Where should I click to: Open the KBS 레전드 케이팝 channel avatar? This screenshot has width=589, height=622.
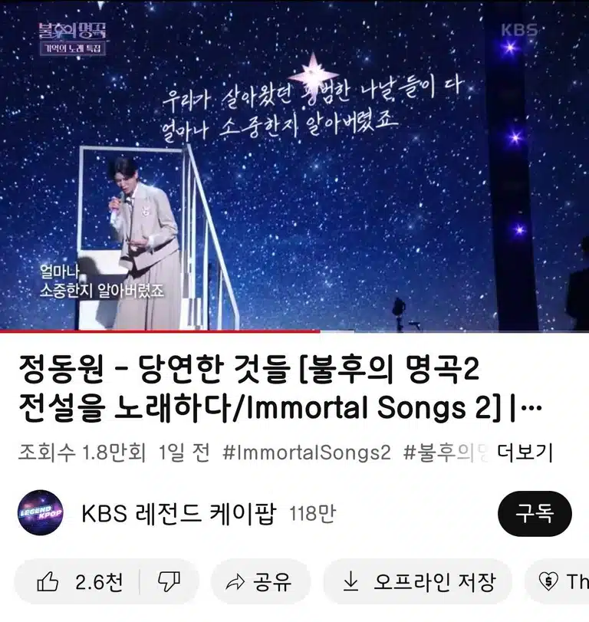point(41,513)
